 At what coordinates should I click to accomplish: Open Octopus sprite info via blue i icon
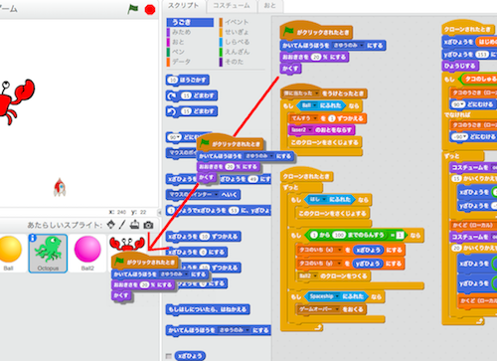pyautogui.click(x=33, y=238)
